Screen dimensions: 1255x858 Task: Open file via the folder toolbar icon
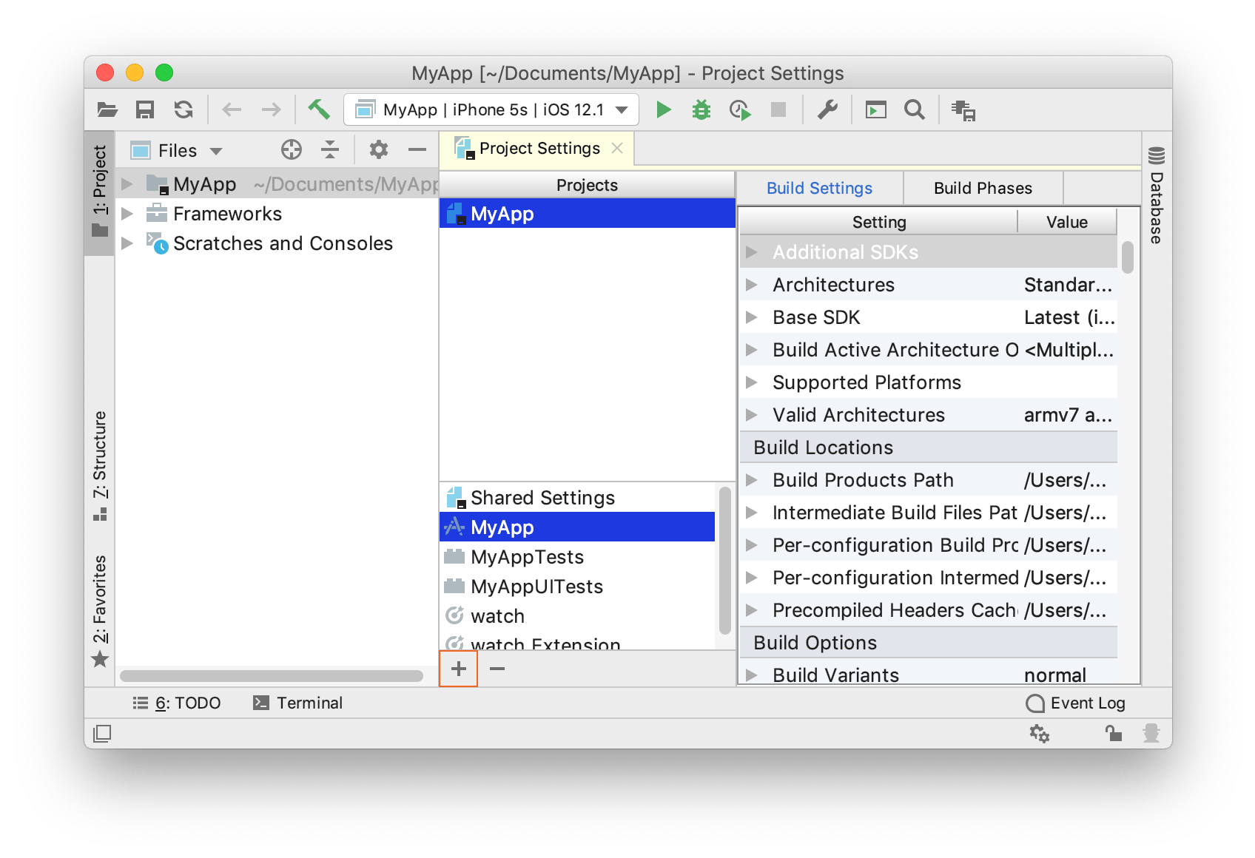click(x=107, y=110)
